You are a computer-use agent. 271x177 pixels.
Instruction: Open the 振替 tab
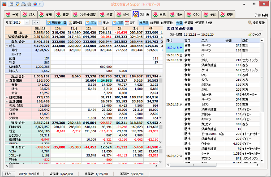pos(62,15)
